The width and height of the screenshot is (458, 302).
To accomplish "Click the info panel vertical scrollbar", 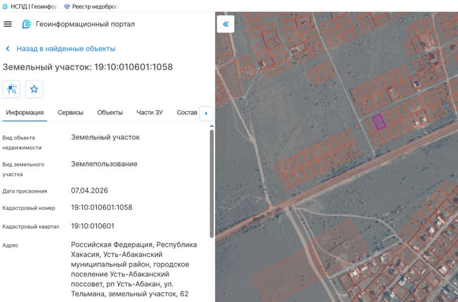I will tap(212, 184).
